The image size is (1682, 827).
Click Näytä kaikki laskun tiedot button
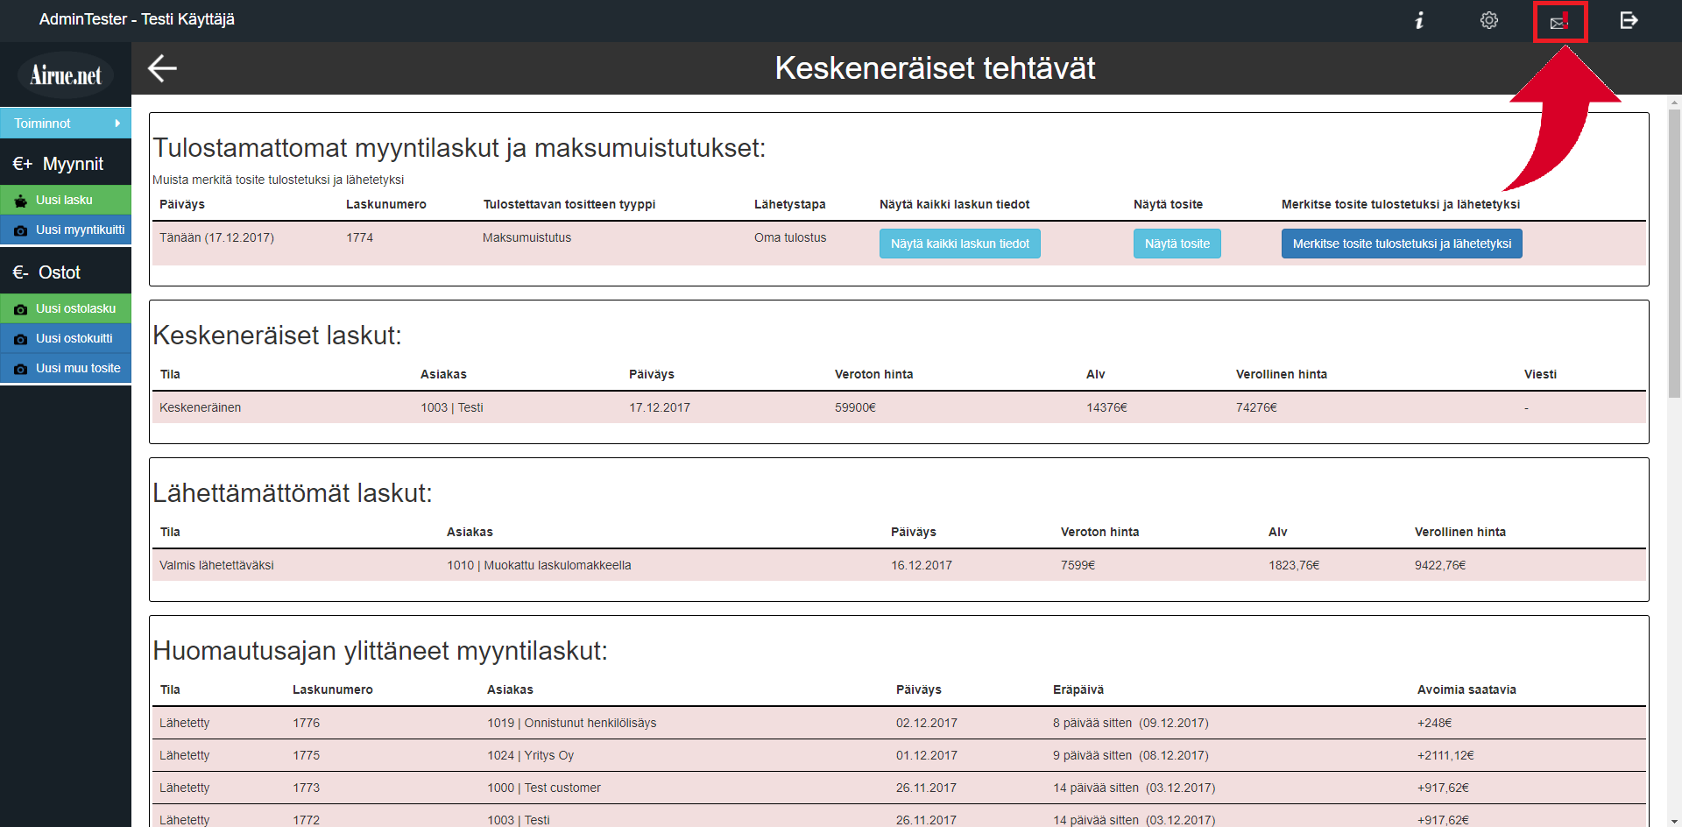pyautogui.click(x=960, y=244)
